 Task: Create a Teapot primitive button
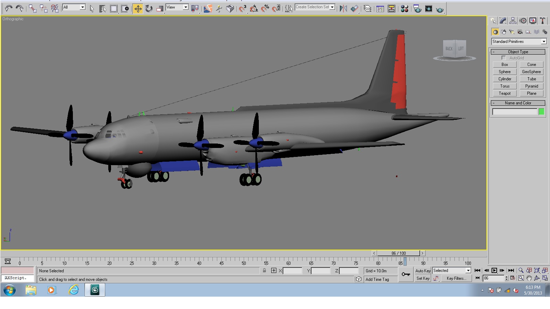point(505,93)
